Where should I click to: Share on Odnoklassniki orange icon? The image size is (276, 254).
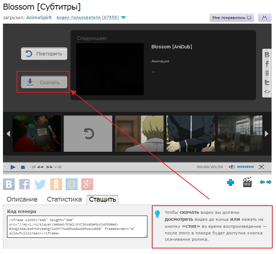click(x=56, y=184)
